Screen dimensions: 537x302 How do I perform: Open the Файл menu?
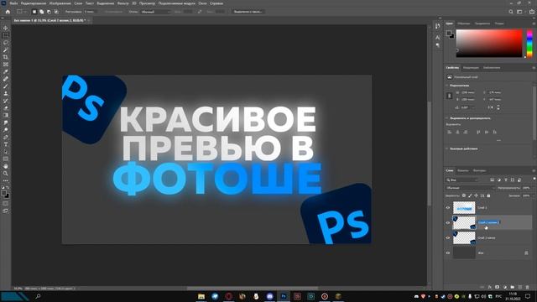(x=13, y=3)
